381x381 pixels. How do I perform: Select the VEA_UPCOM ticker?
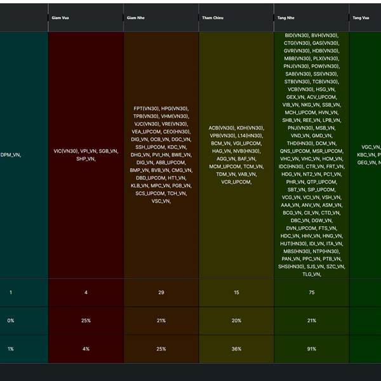click(x=147, y=131)
